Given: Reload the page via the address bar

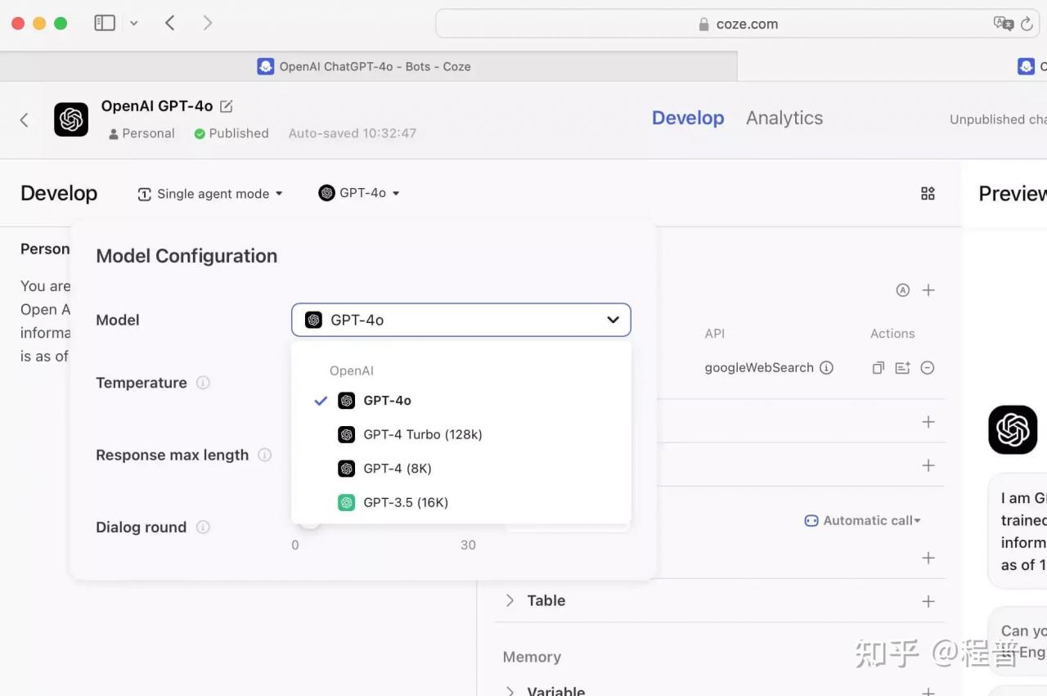Looking at the screenshot, I should (x=1027, y=24).
